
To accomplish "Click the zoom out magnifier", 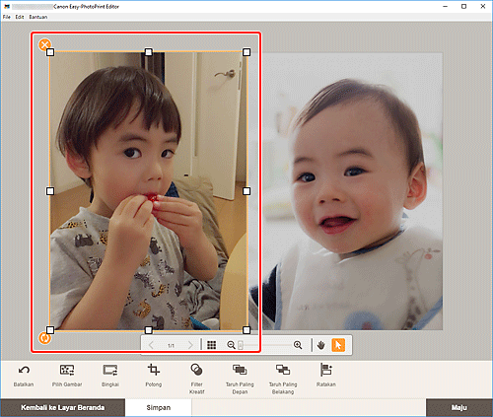I will click(231, 345).
